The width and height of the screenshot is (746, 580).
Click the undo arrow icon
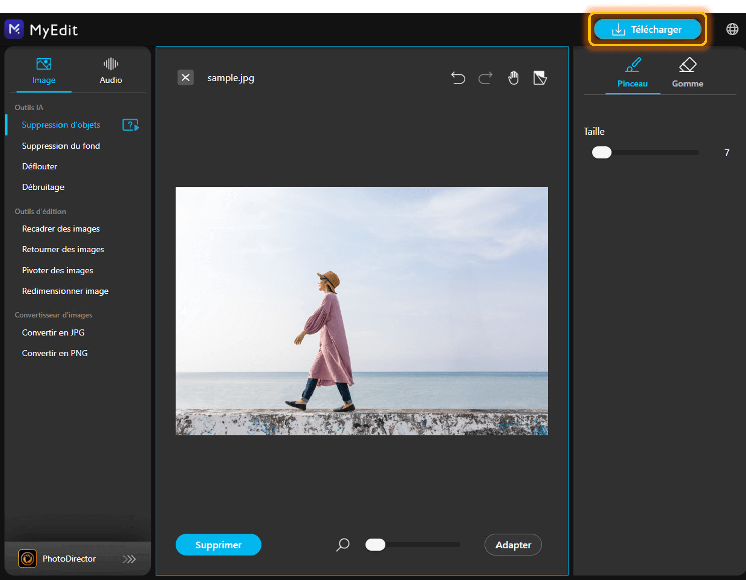458,77
